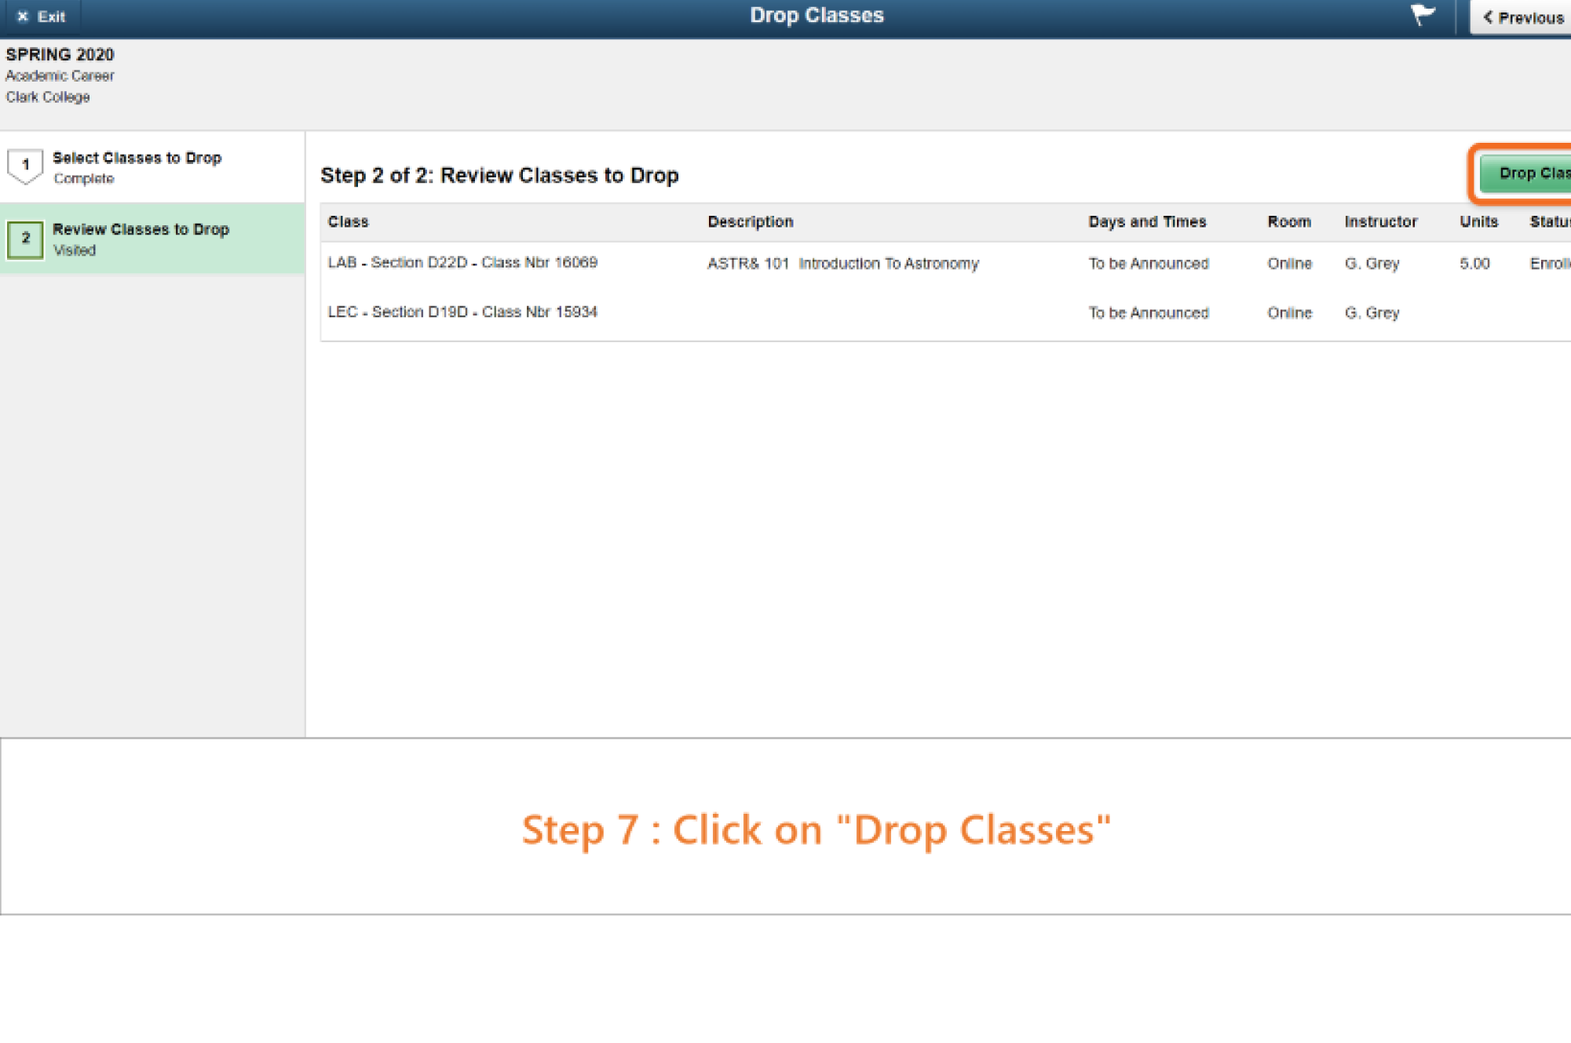Viewport: 1571px width, 1043px height.
Task: Click the Days and Times header
Action: pyautogui.click(x=1146, y=222)
